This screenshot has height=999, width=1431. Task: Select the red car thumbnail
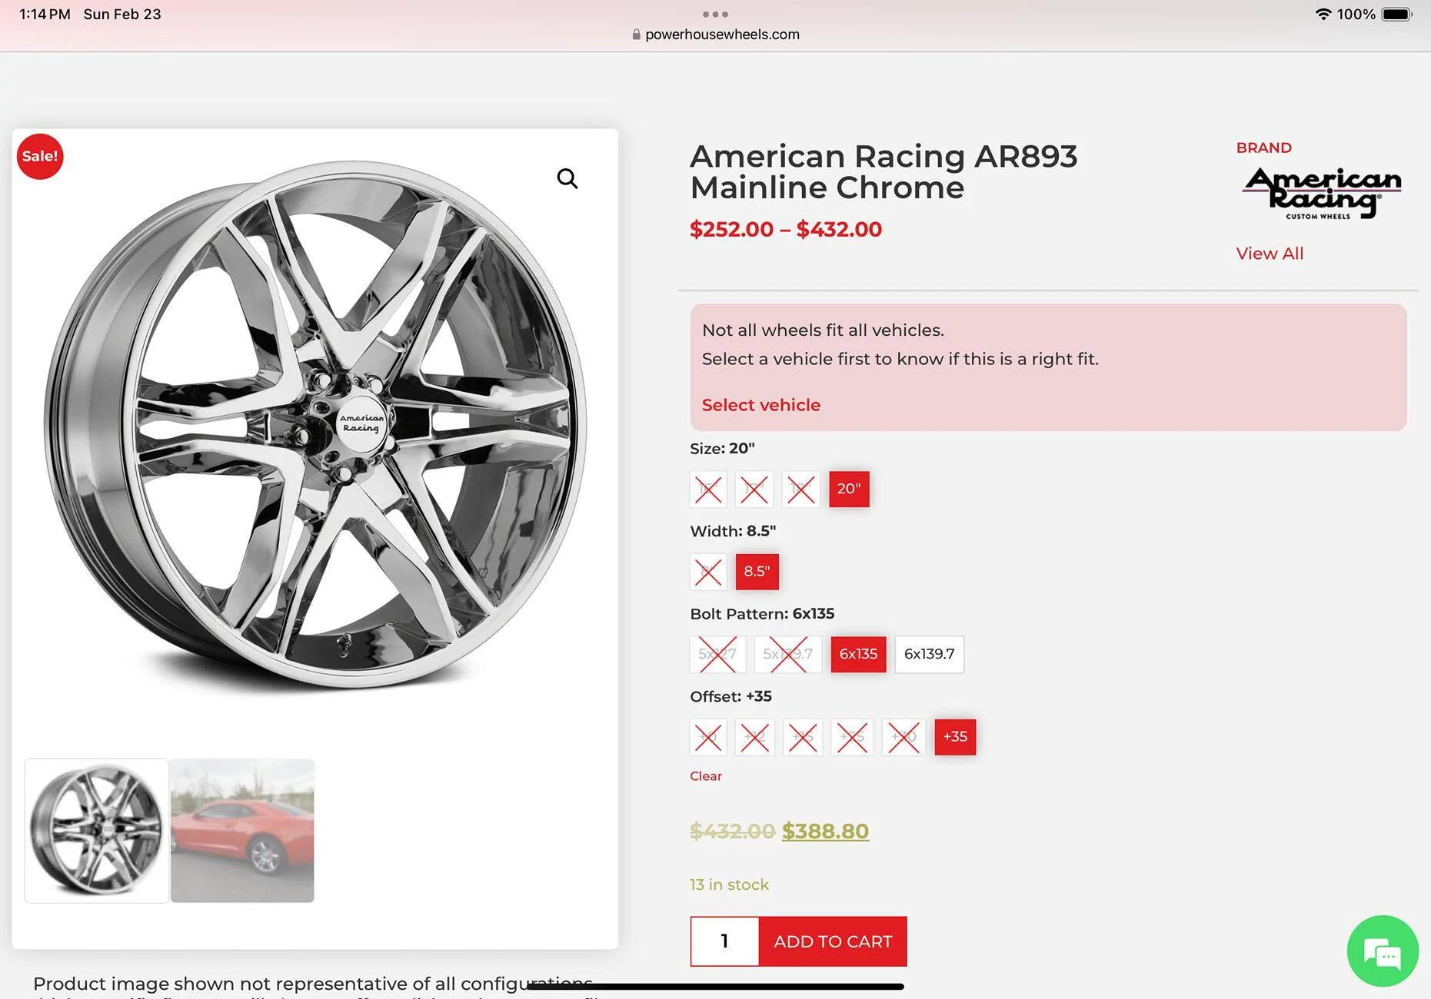pyautogui.click(x=242, y=831)
